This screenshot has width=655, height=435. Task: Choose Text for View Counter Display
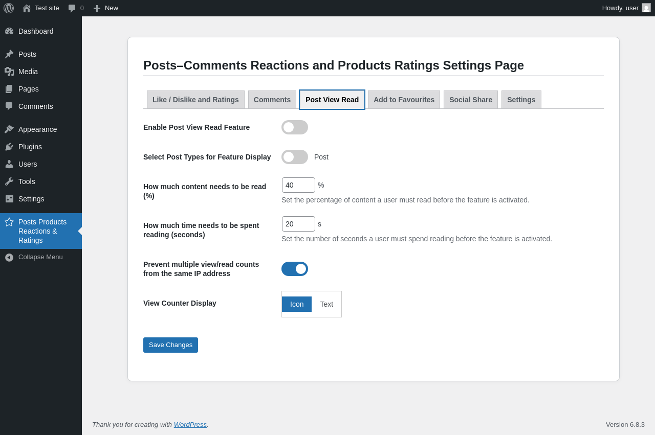[326, 304]
